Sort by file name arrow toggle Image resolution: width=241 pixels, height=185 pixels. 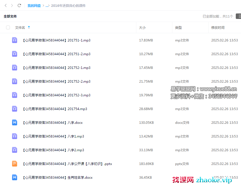[x=29, y=27]
